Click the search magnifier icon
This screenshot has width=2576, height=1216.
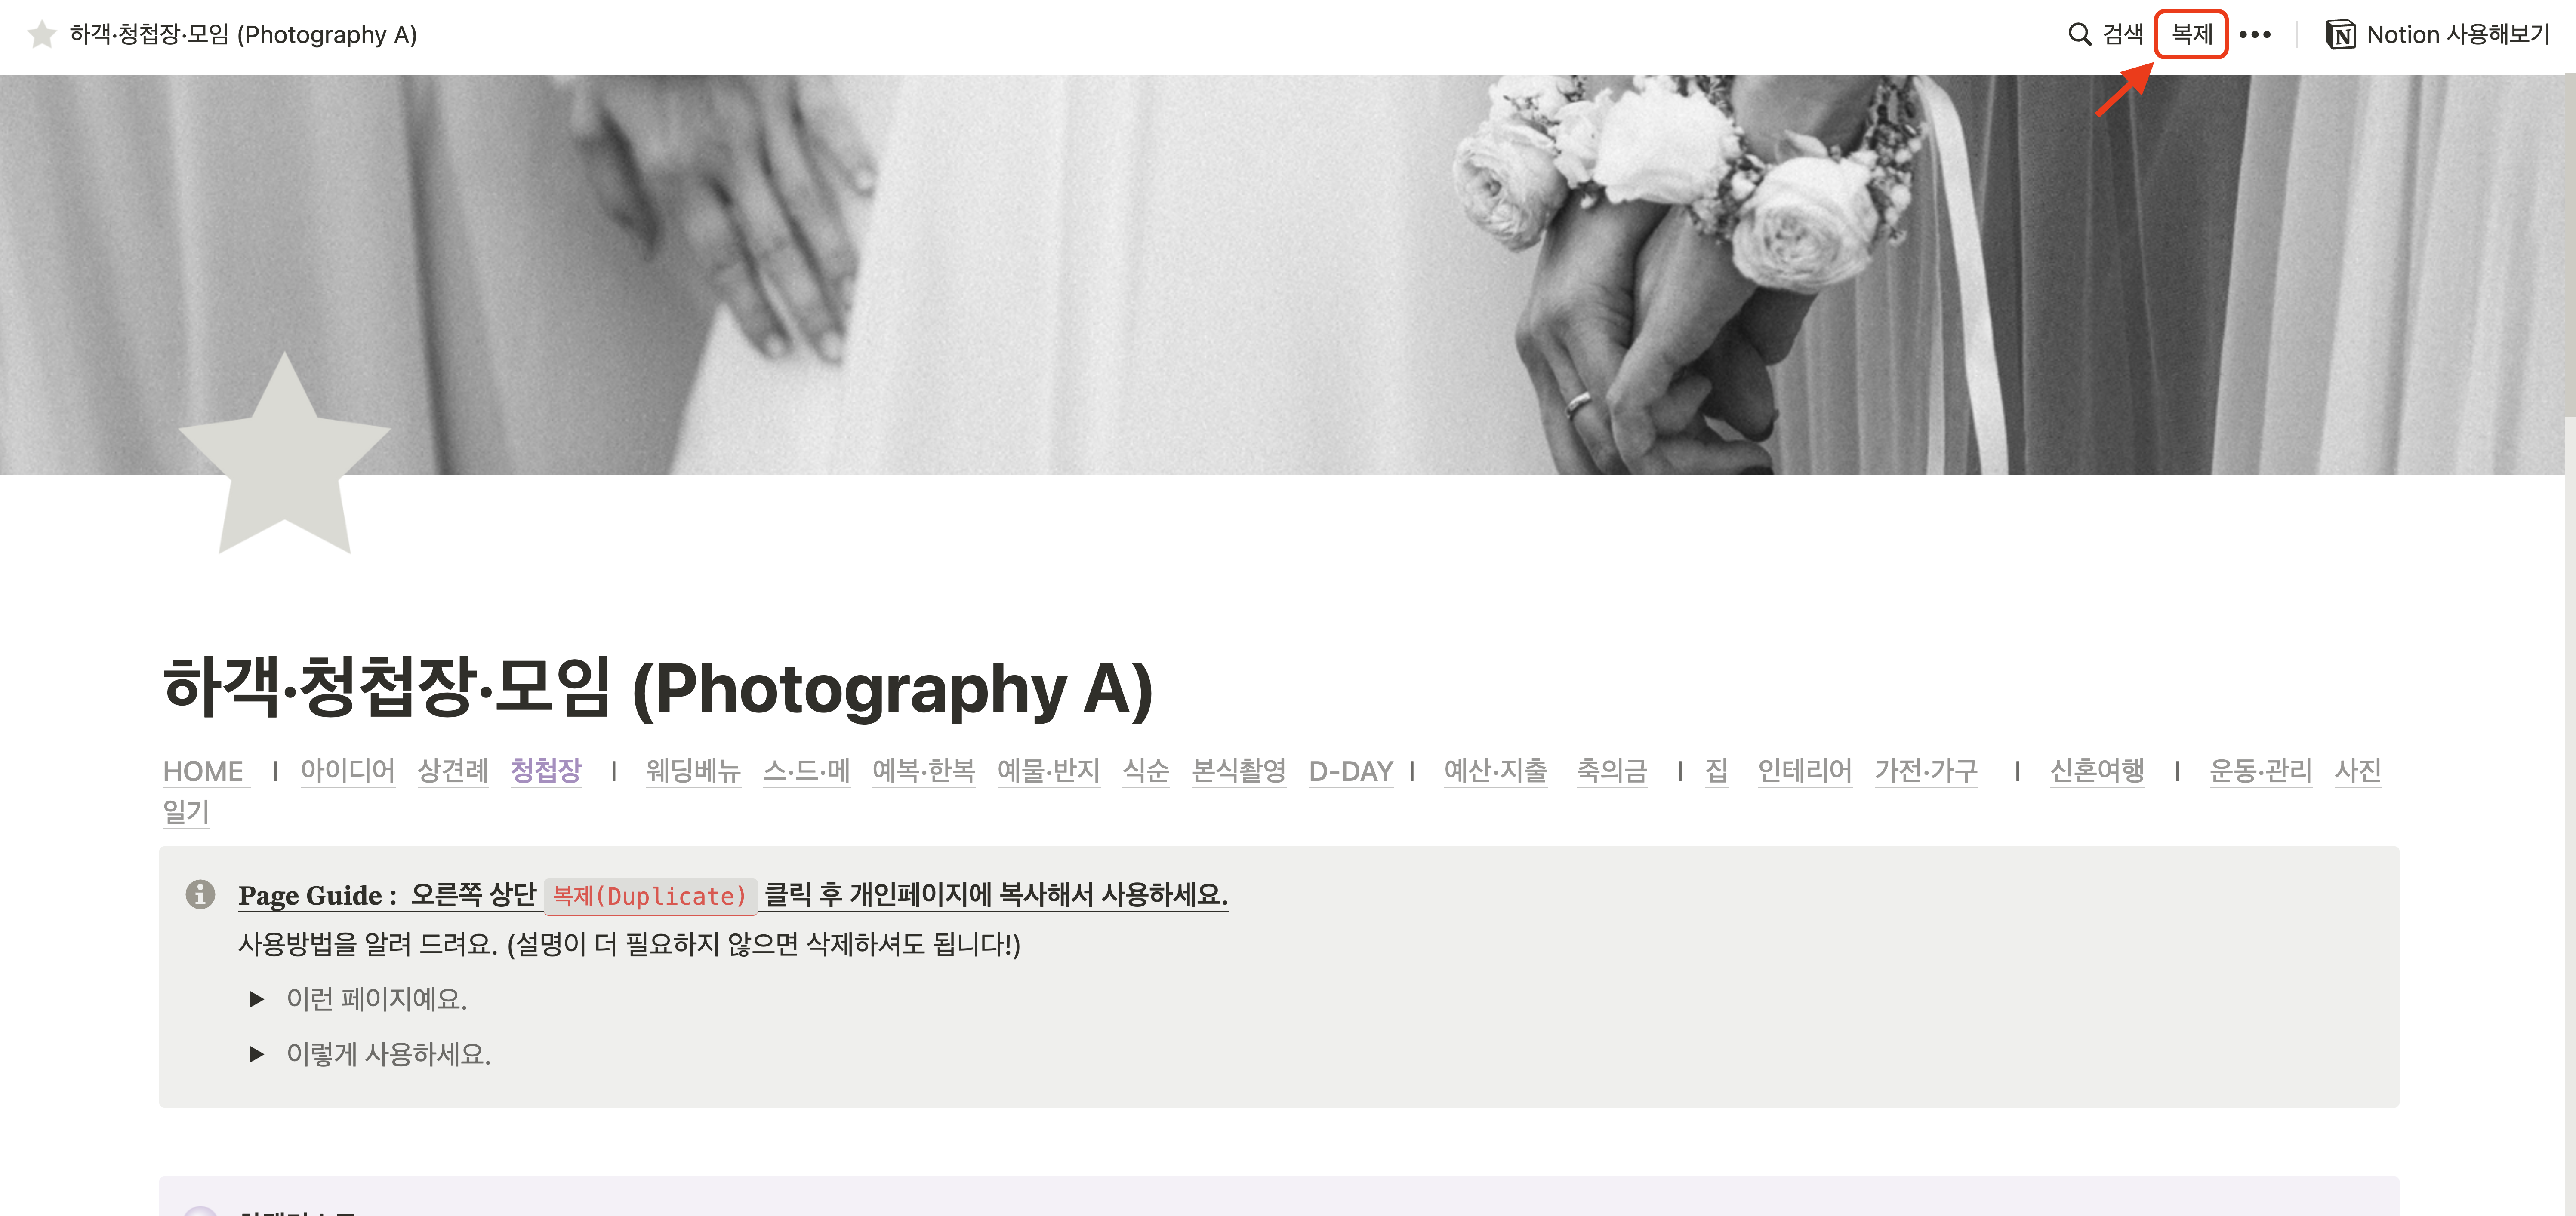click(2079, 35)
